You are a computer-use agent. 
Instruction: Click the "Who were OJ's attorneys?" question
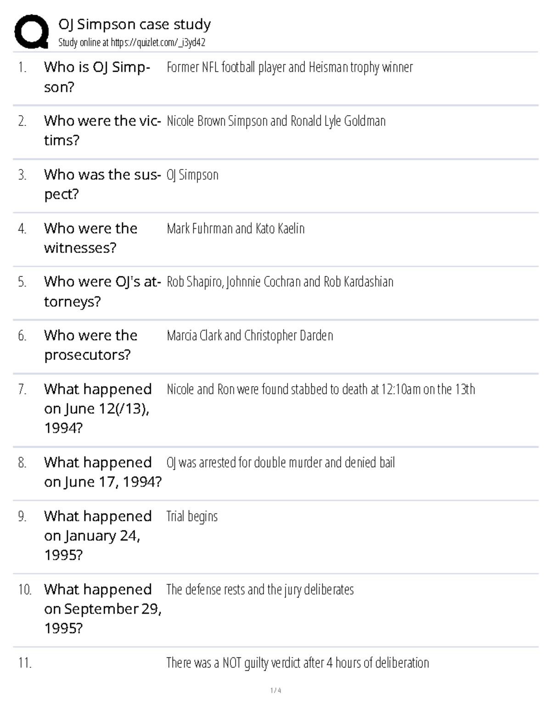click(102, 291)
